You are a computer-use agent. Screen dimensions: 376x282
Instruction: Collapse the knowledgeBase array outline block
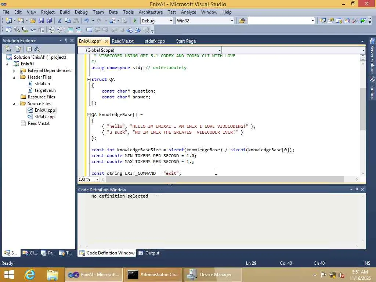click(89, 115)
